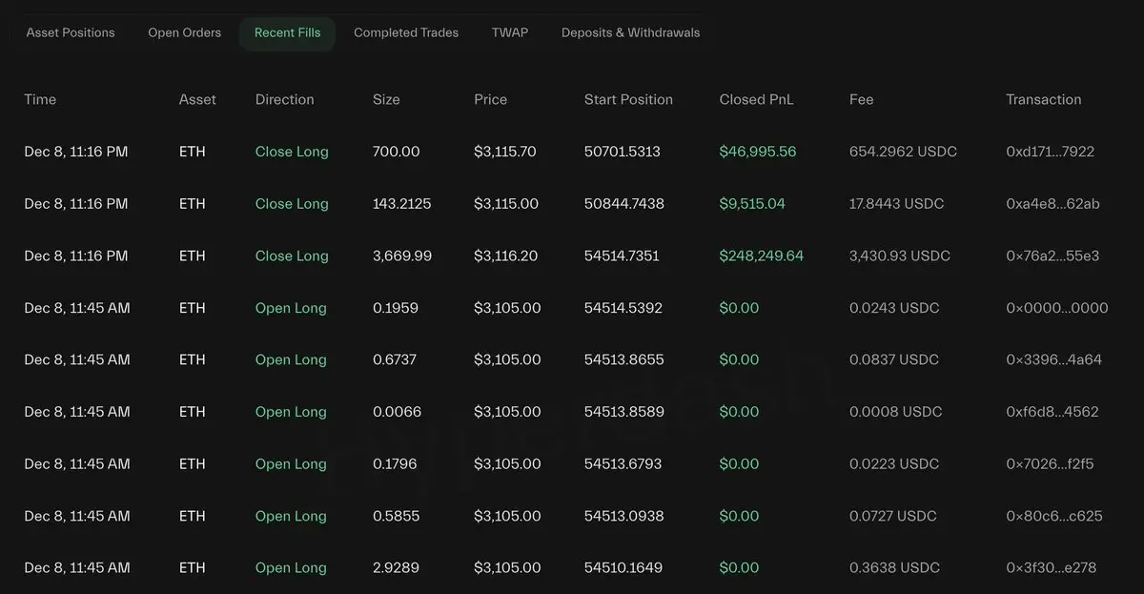This screenshot has height=594, width=1144.
Task: Click transaction hash 0x76a2...55e3
Action: click(x=1052, y=256)
